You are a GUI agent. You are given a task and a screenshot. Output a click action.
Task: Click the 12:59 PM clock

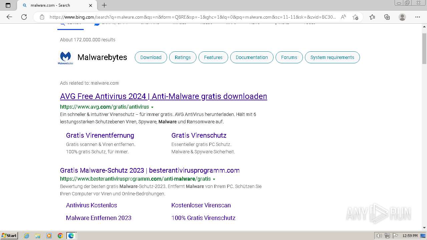pos(410,236)
